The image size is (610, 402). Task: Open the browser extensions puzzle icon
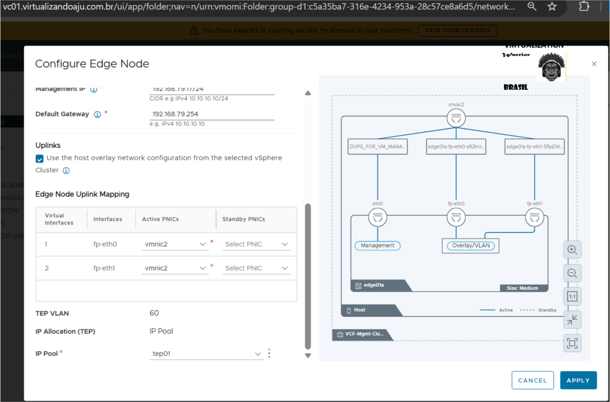coord(584,7)
